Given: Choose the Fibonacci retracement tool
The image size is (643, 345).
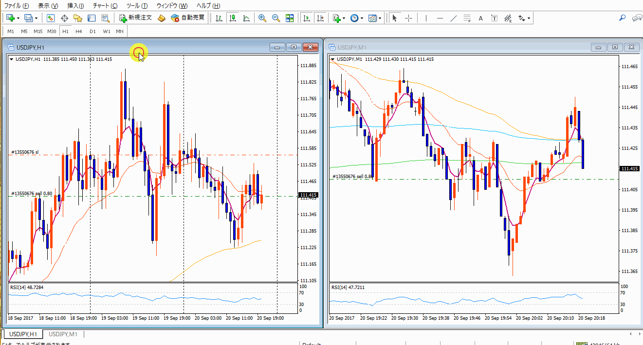Looking at the screenshot, I should pyautogui.click(x=467, y=18).
